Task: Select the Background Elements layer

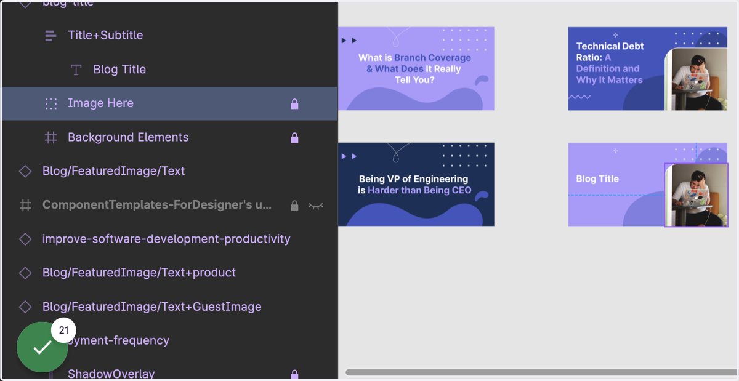Action: (128, 137)
